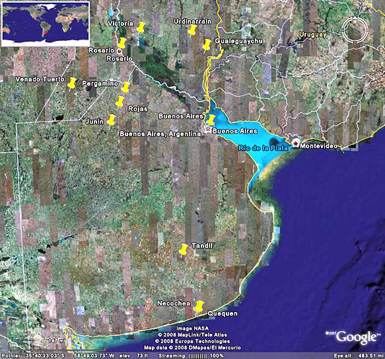Click the Eye alt 483.51 mi readout
Viewport: 385px width, 359px height.
pos(358,356)
